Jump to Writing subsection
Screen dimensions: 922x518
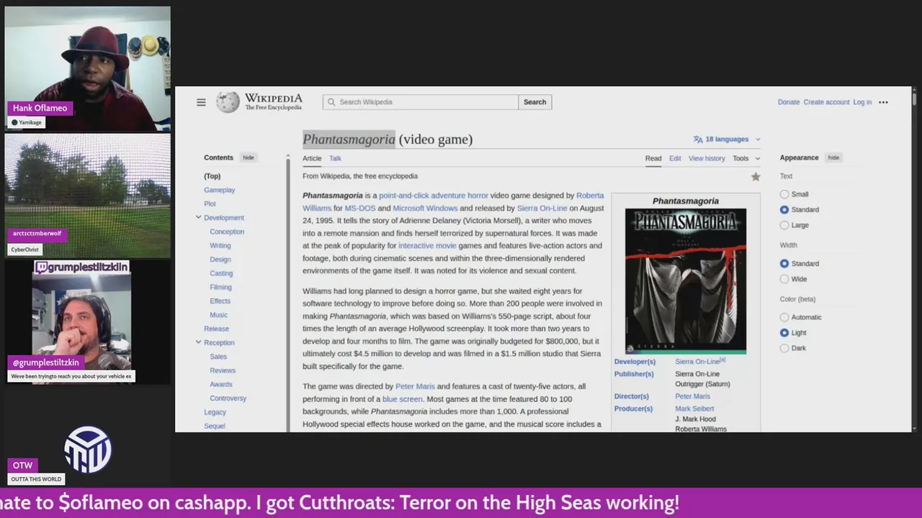point(220,245)
